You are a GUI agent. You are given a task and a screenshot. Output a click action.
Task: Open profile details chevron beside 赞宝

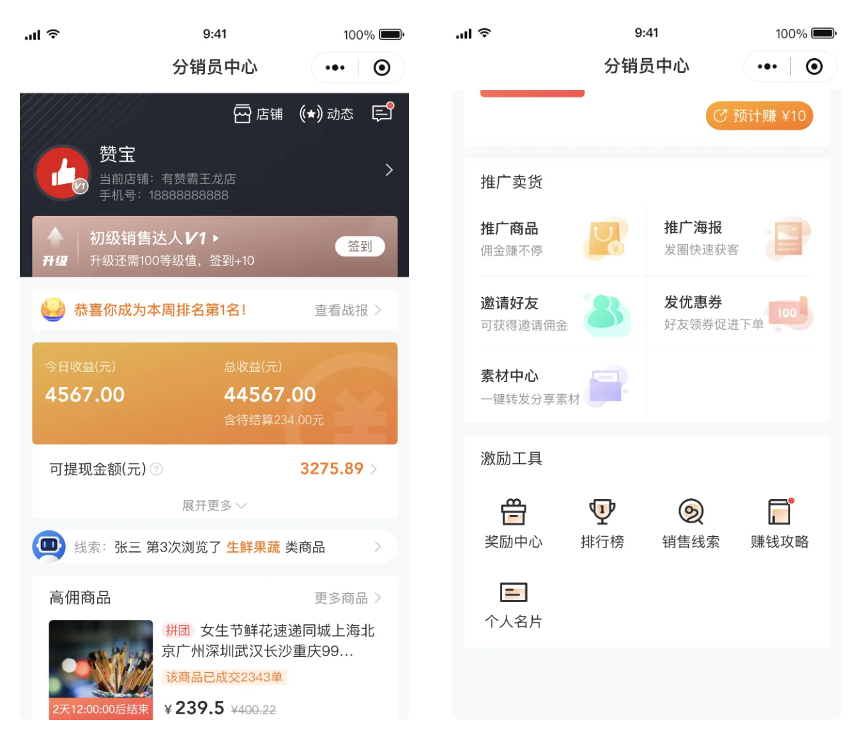388,170
